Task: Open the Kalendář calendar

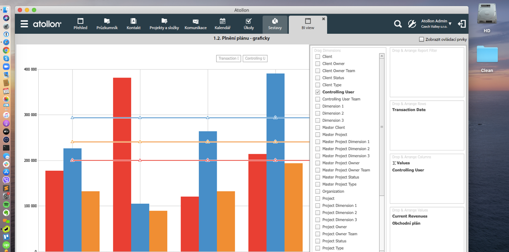Action: tap(222, 24)
